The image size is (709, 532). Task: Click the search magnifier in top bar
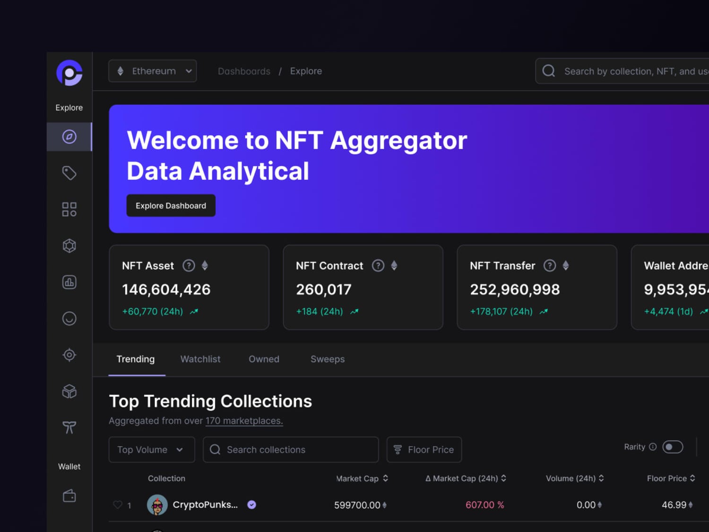tap(549, 71)
